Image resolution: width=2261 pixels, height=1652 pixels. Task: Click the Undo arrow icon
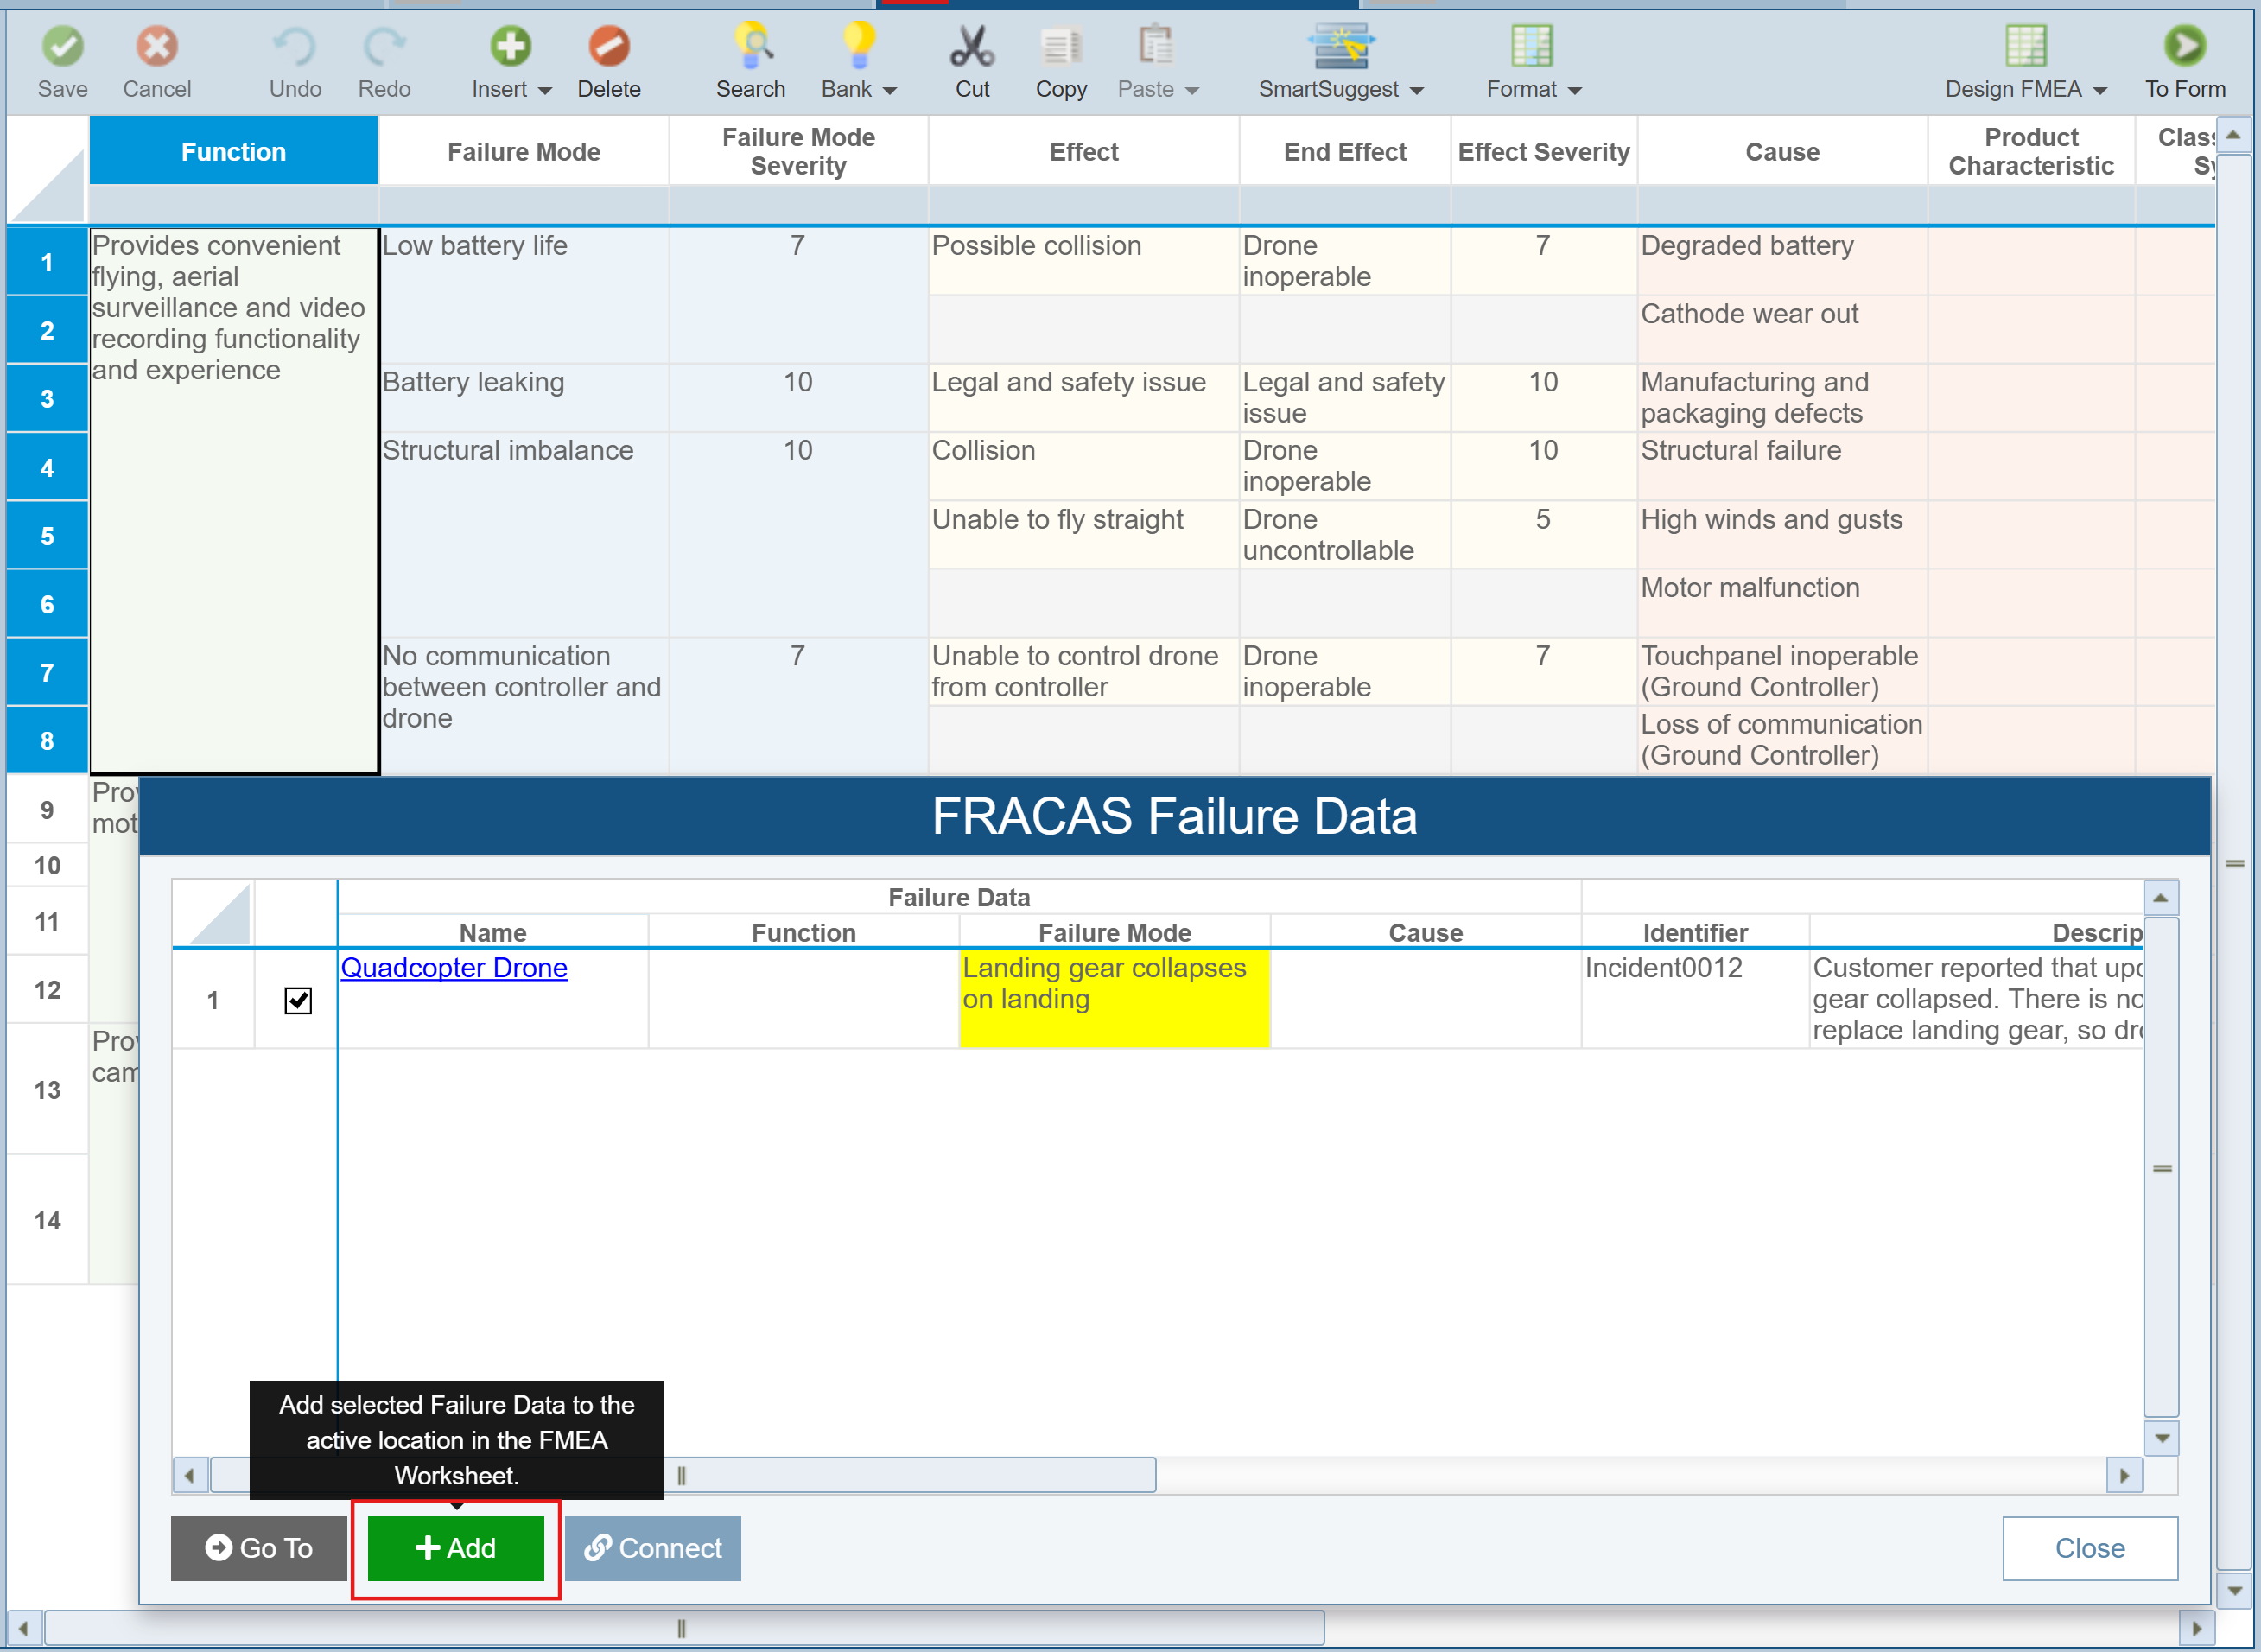[295, 47]
